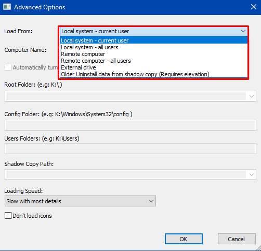Image resolution: width=261 pixels, height=251 pixels.
Task: Close the Advanced Options window
Action: (254, 7)
